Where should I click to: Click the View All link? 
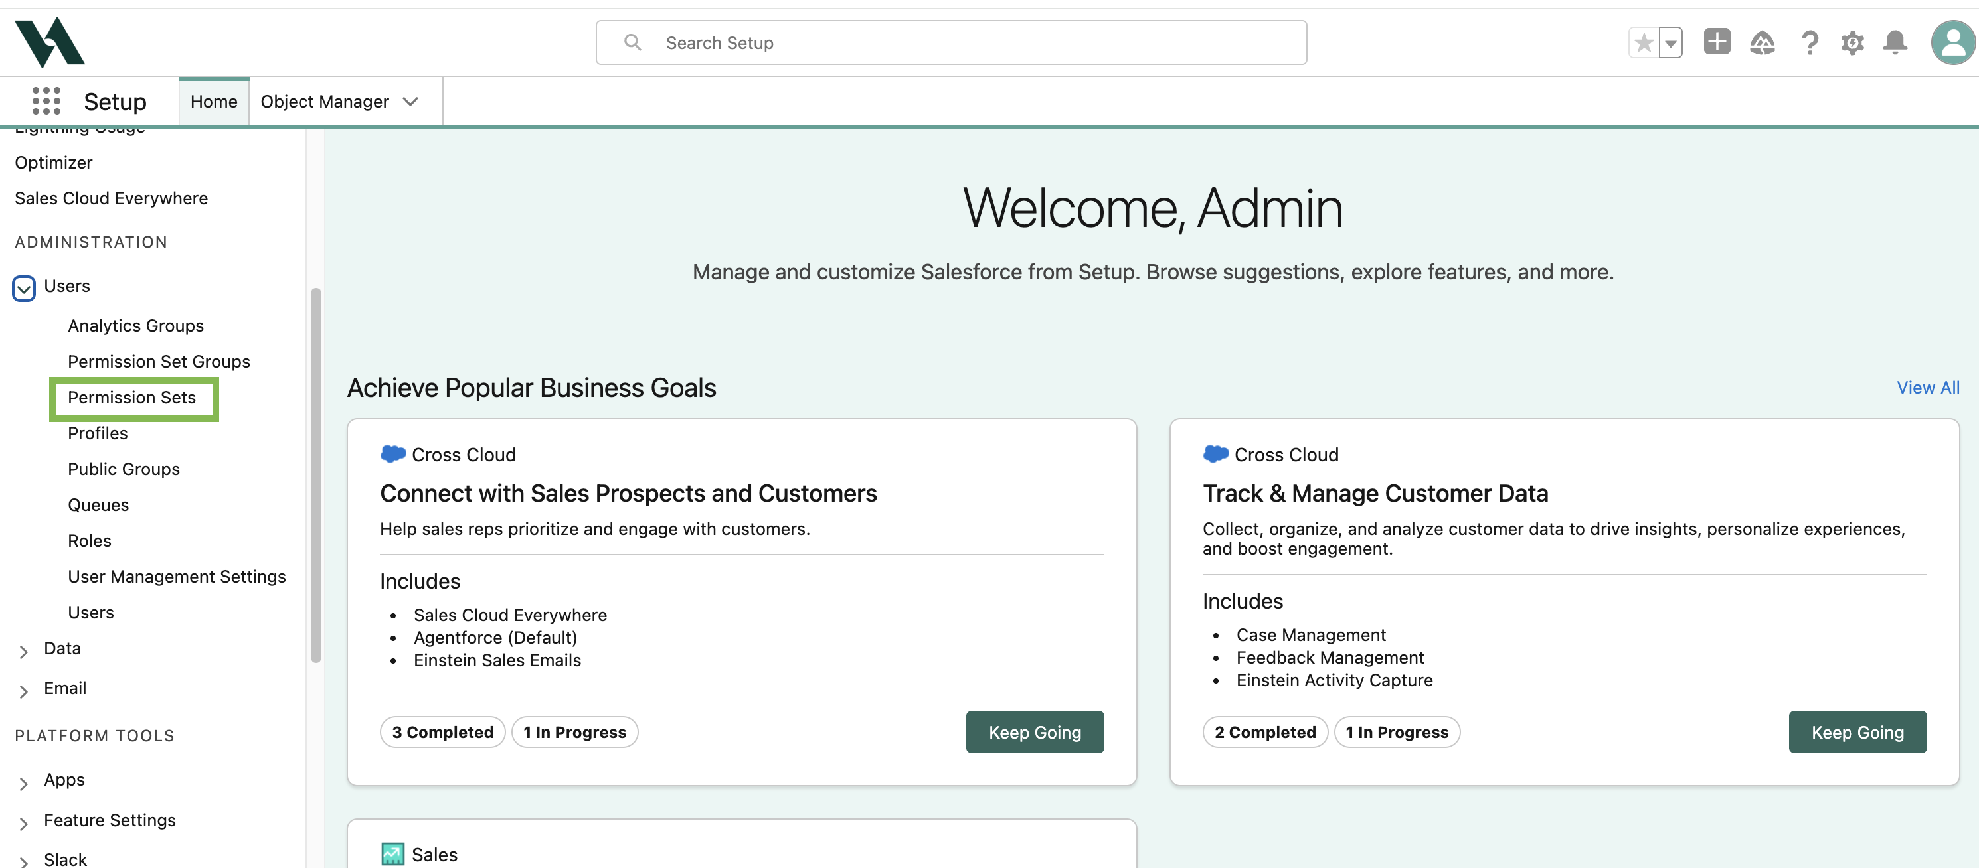1927,388
